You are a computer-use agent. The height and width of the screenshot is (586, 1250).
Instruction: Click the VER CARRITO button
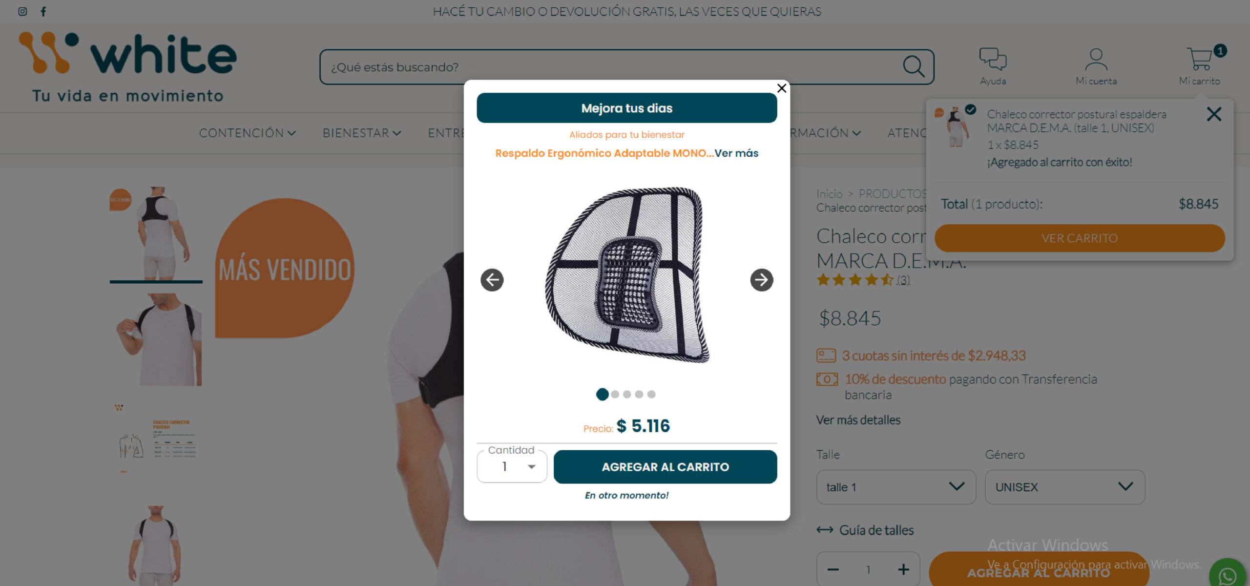click(1079, 238)
